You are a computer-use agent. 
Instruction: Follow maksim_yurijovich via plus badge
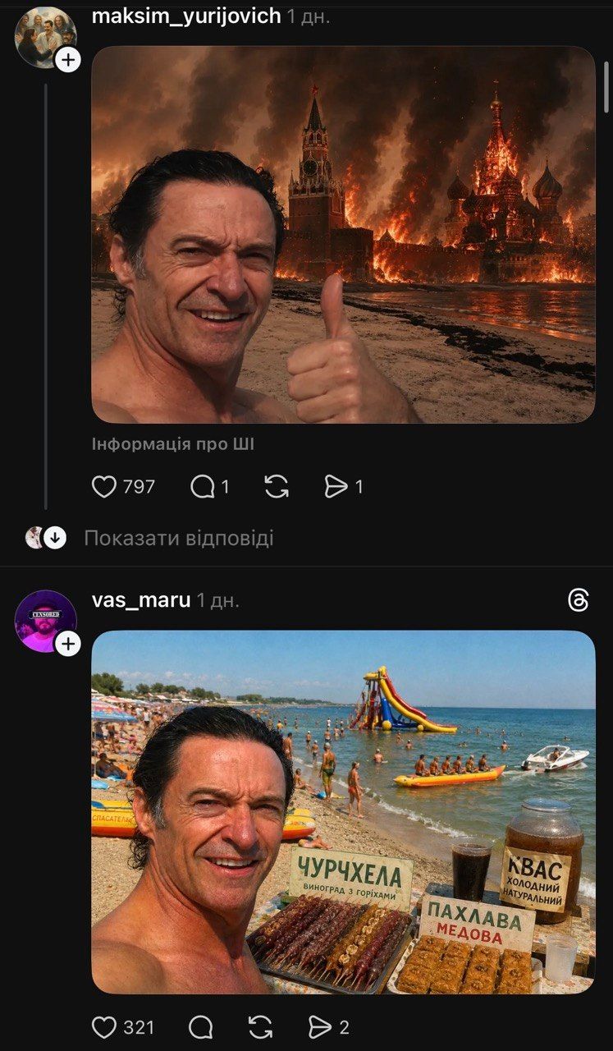(x=68, y=60)
